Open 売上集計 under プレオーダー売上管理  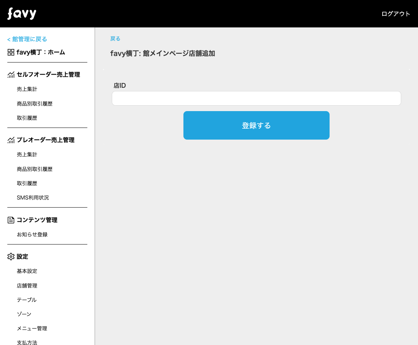(x=27, y=154)
